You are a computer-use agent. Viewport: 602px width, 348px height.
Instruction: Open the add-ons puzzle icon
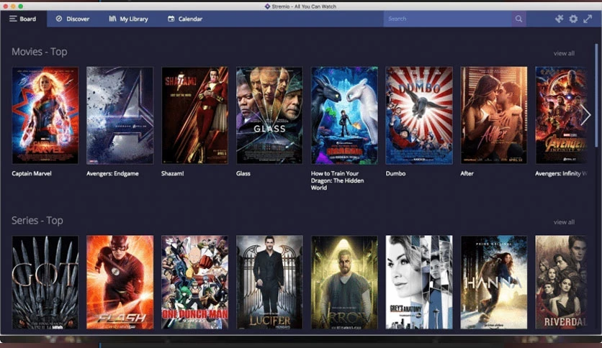(x=559, y=19)
